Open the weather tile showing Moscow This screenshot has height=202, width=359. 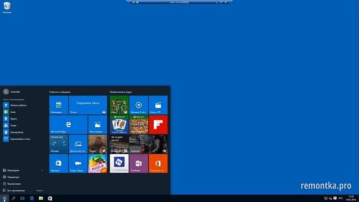coord(58,144)
